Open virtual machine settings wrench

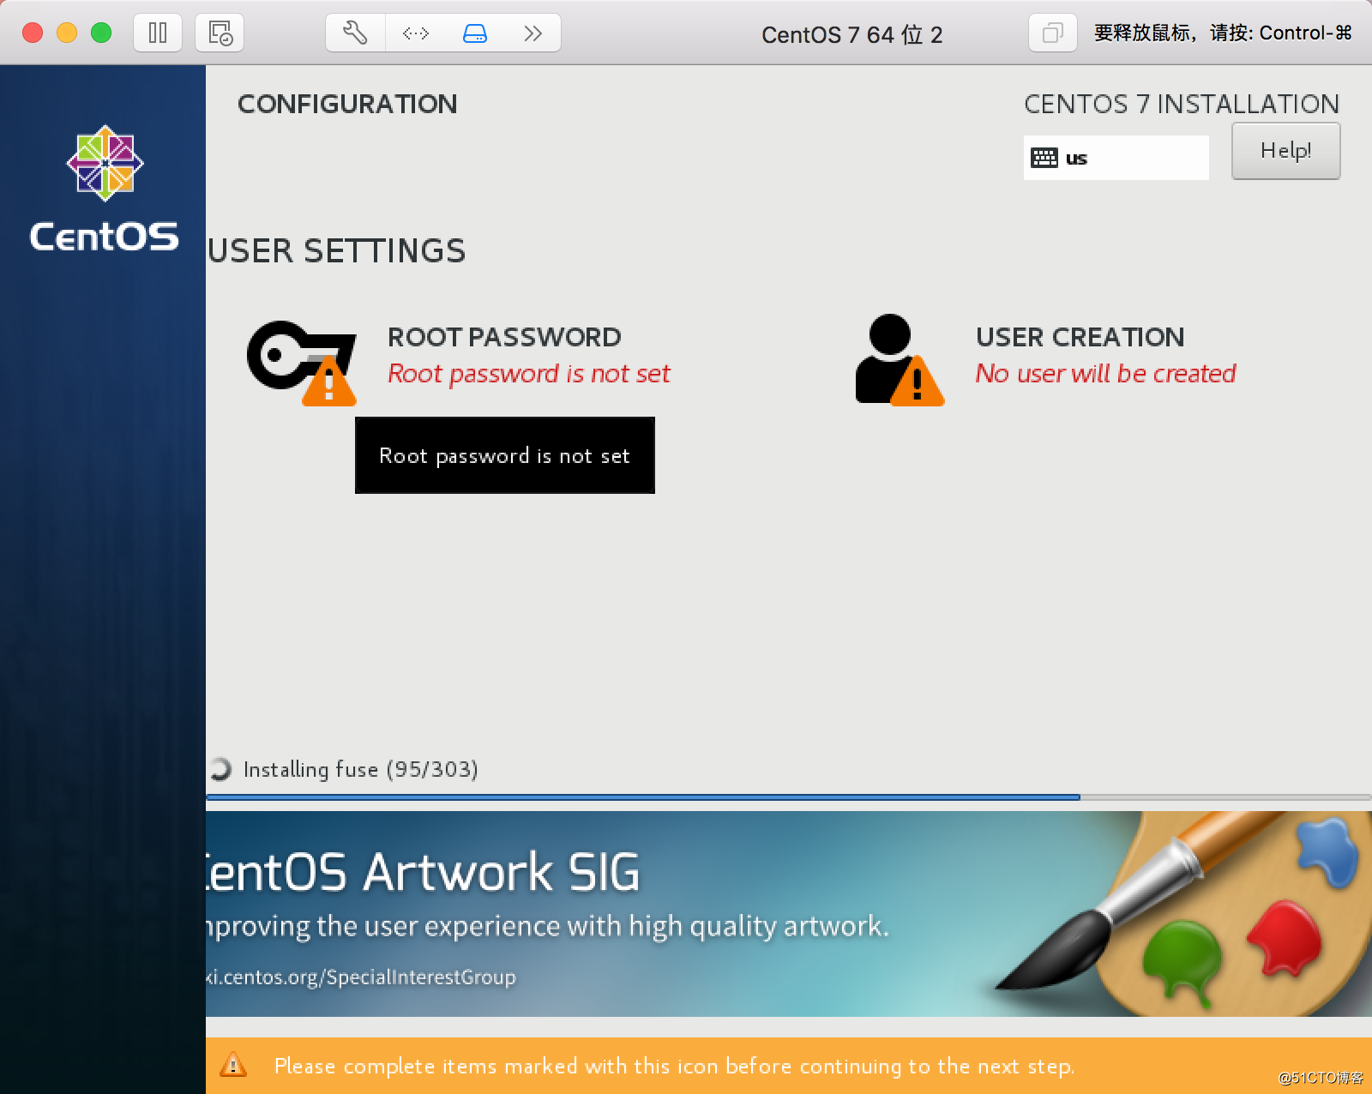[355, 33]
